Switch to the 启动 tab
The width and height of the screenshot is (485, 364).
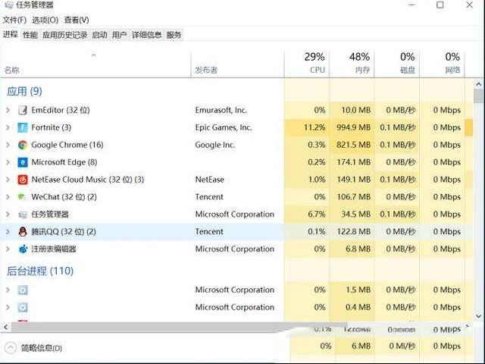tap(99, 35)
